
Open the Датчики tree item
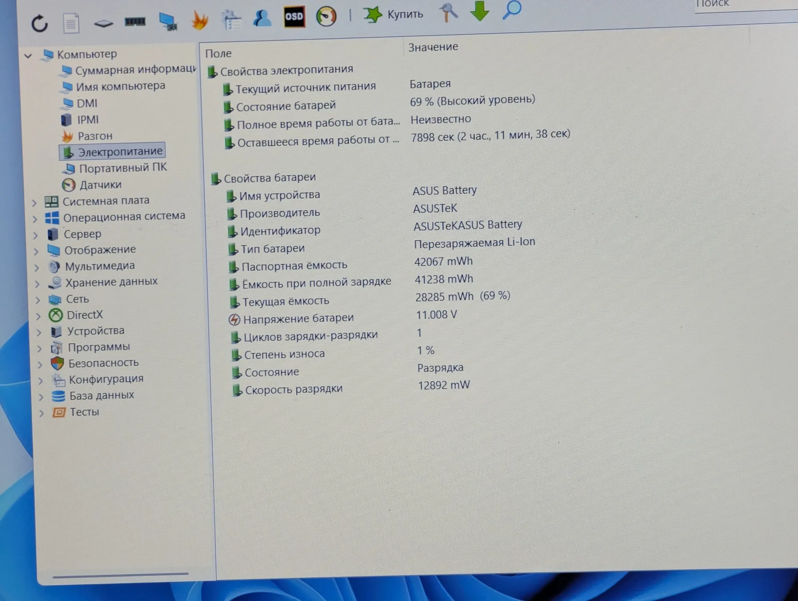(x=92, y=185)
